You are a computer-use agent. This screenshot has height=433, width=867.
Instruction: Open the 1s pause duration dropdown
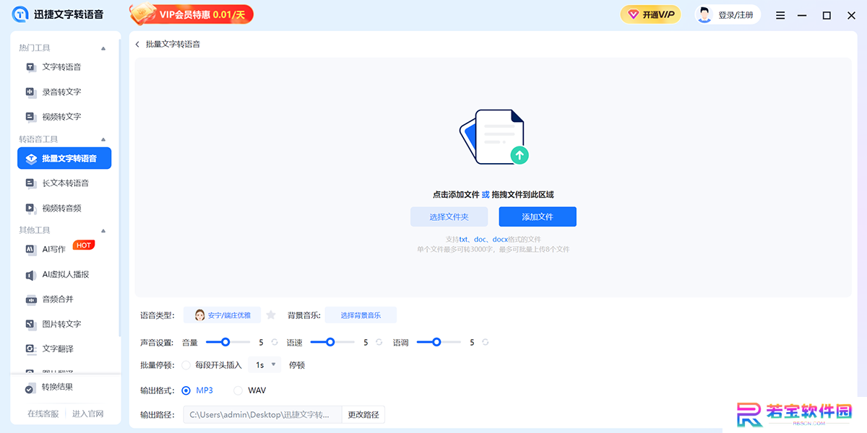265,365
